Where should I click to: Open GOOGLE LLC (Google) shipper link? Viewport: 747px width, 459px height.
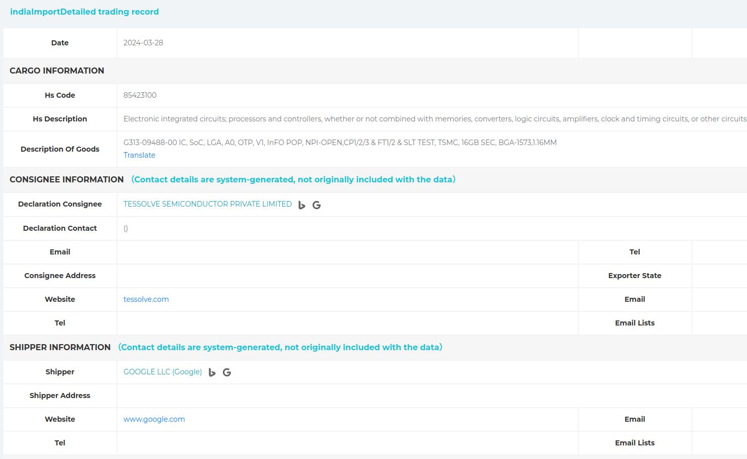click(x=163, y=372)
